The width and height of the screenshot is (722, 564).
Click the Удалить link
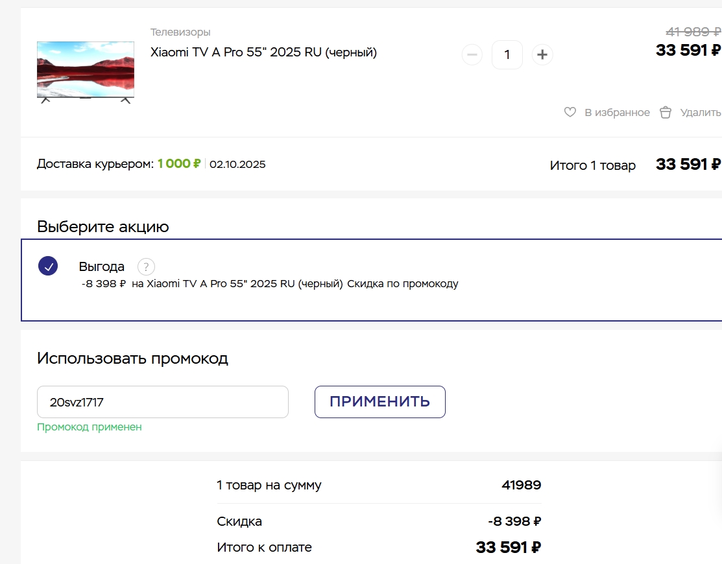(x=701, y=112)
